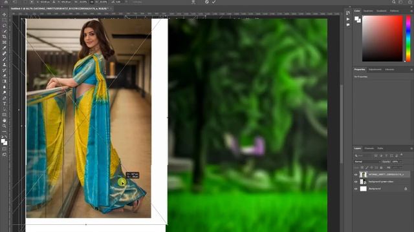
Task: Select the Dodge tool
Action: (5, 92)
